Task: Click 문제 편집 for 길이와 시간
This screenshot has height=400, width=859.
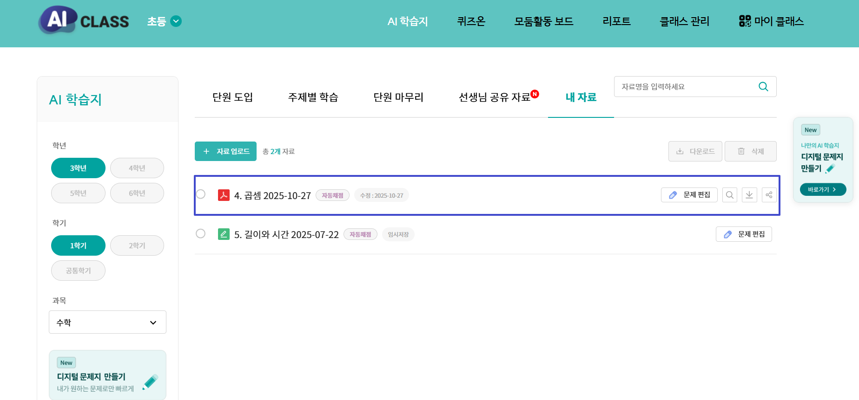Action: tap(744, 234)
